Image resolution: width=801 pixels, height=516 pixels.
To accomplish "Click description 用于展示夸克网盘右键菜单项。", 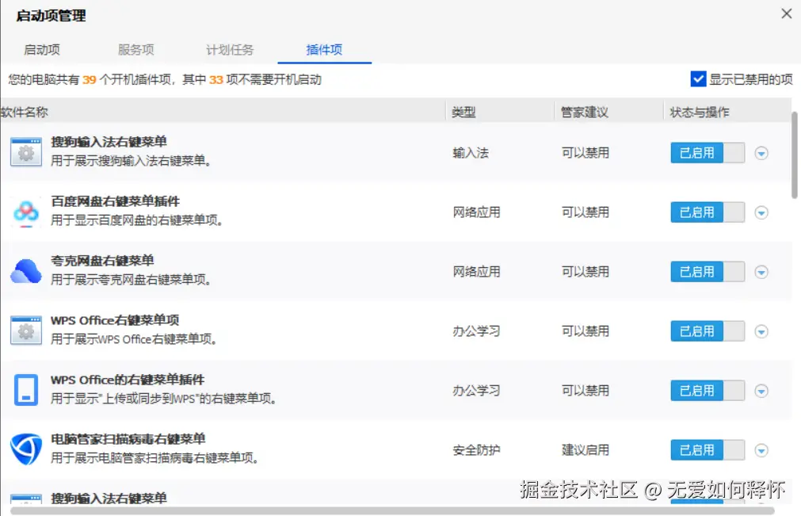I will tap(131, 280).
